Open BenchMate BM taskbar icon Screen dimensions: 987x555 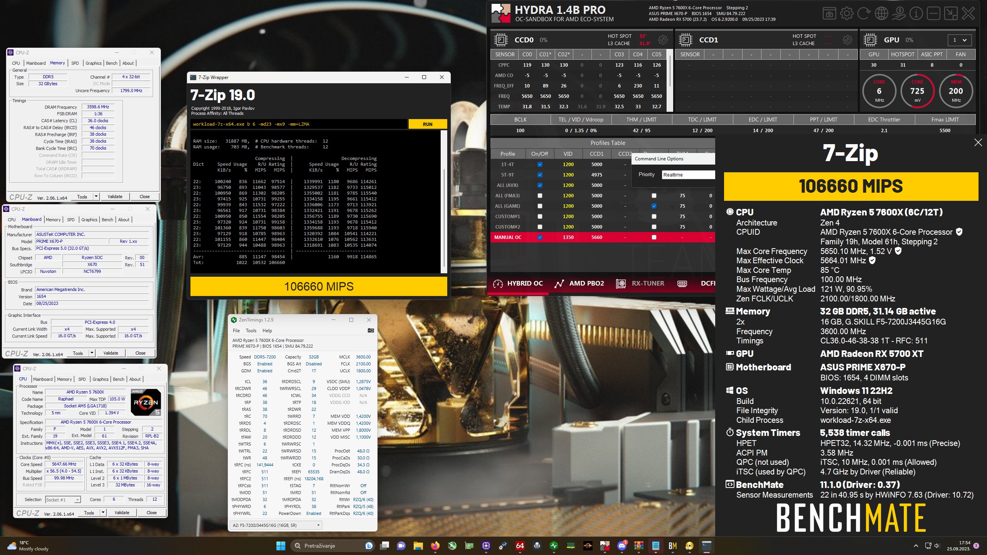tap(673, 546)
